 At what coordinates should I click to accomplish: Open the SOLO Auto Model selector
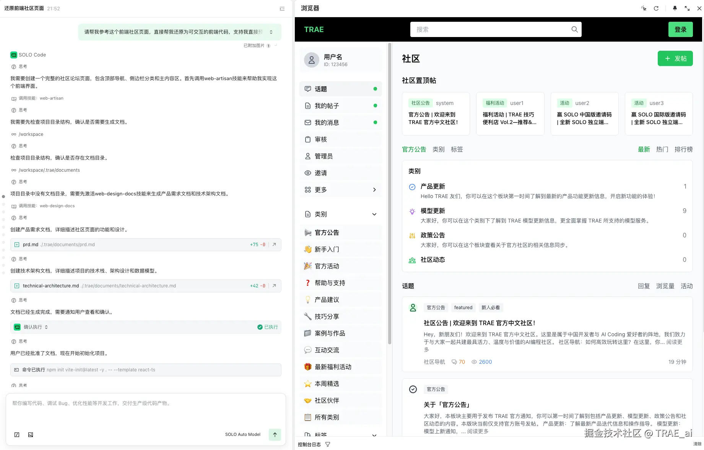tap(243, 435)
